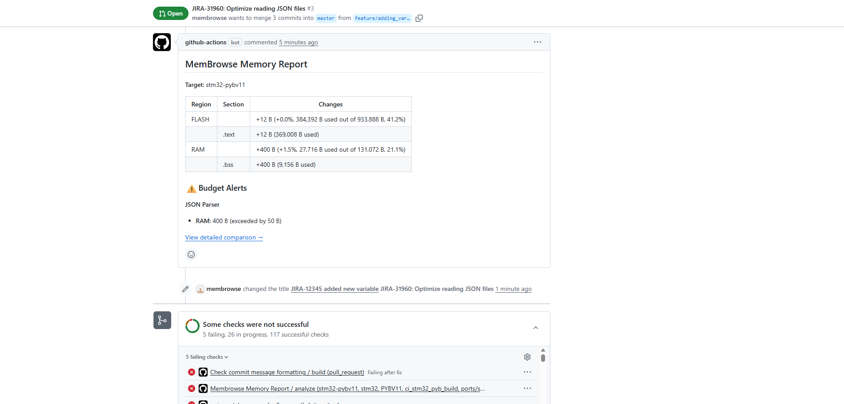Click the Budget Alerts warning icon
844x404 pixels.
tap(192, 188)
